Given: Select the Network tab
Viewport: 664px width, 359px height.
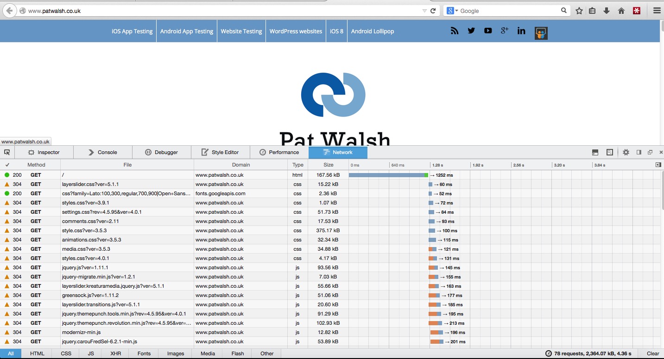Looking at the screenshot, I should [338, 152].
